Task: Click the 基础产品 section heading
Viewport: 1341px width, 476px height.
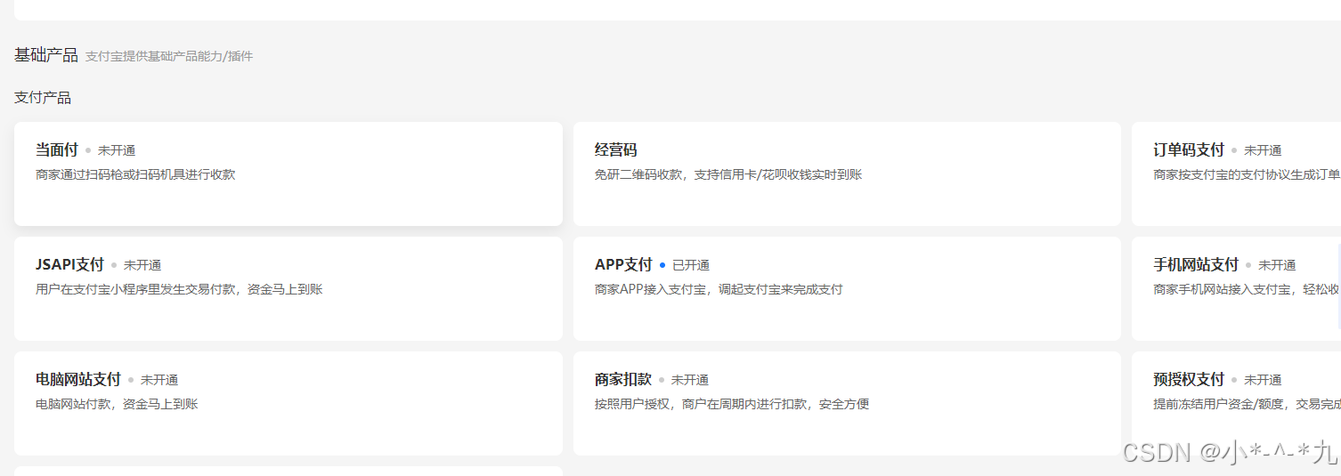Action: tap(46, 55)
